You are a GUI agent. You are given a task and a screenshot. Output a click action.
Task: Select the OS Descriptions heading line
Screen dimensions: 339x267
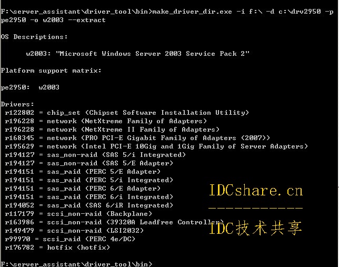pyautogui.click(x=34, y=37)
